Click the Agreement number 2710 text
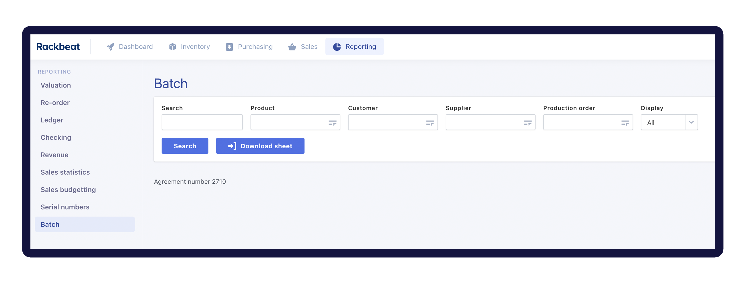The width and height of the screenshot is (745, 291). [x=190, y=182]
